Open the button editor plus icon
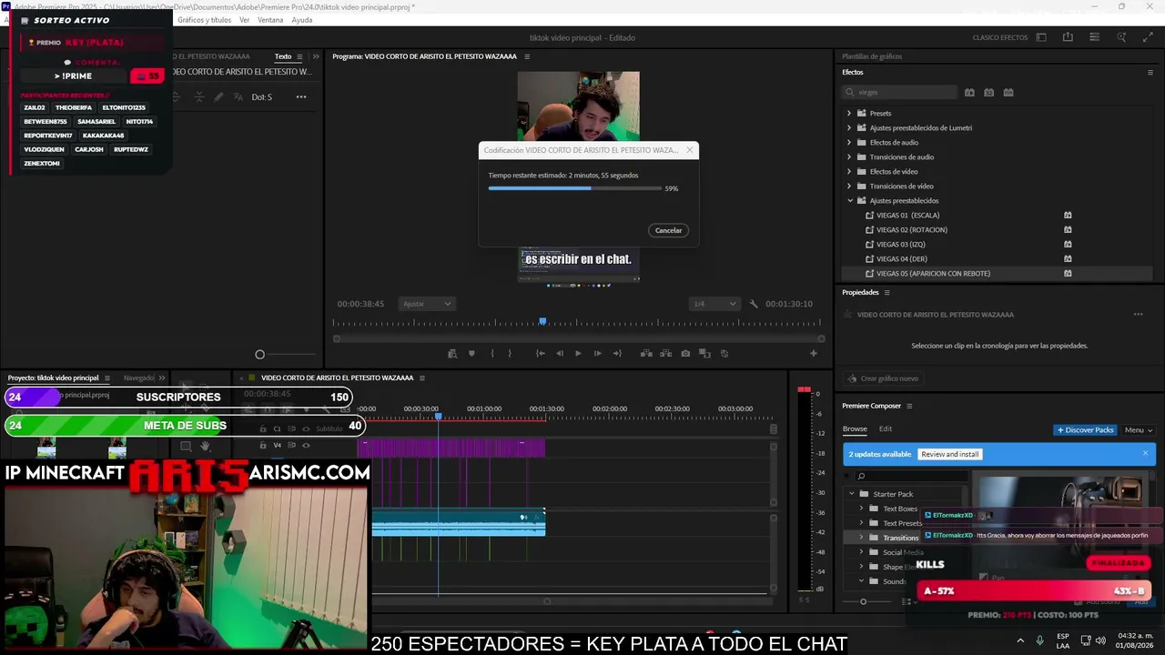 (x=814, y=354)
